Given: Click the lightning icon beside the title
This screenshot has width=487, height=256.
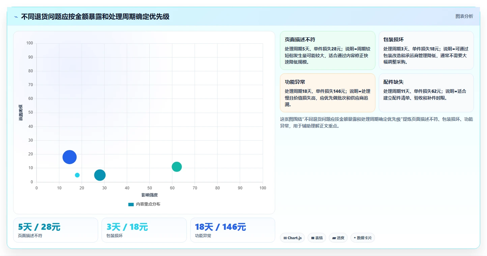Looking at the screenshot, I should pos(16,17).
